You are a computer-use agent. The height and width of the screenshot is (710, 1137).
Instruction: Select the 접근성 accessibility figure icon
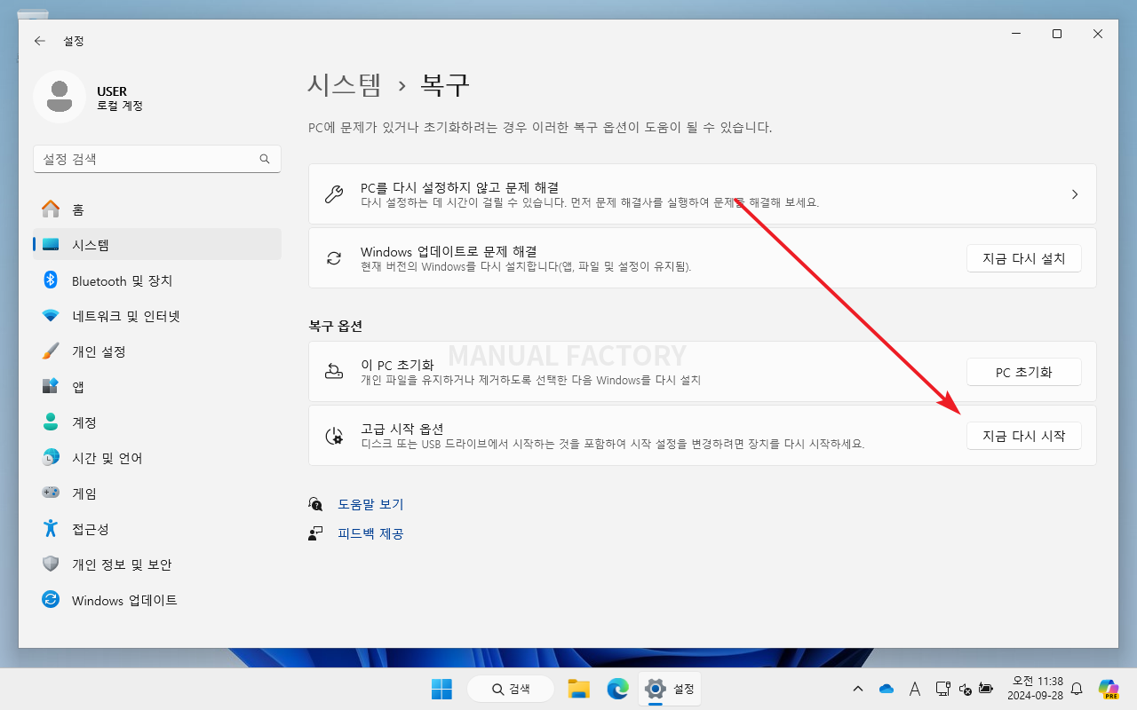click(x=51, y=529)
